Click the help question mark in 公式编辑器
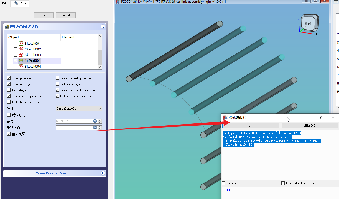This screenshot has height=199, width=339. 321,117
